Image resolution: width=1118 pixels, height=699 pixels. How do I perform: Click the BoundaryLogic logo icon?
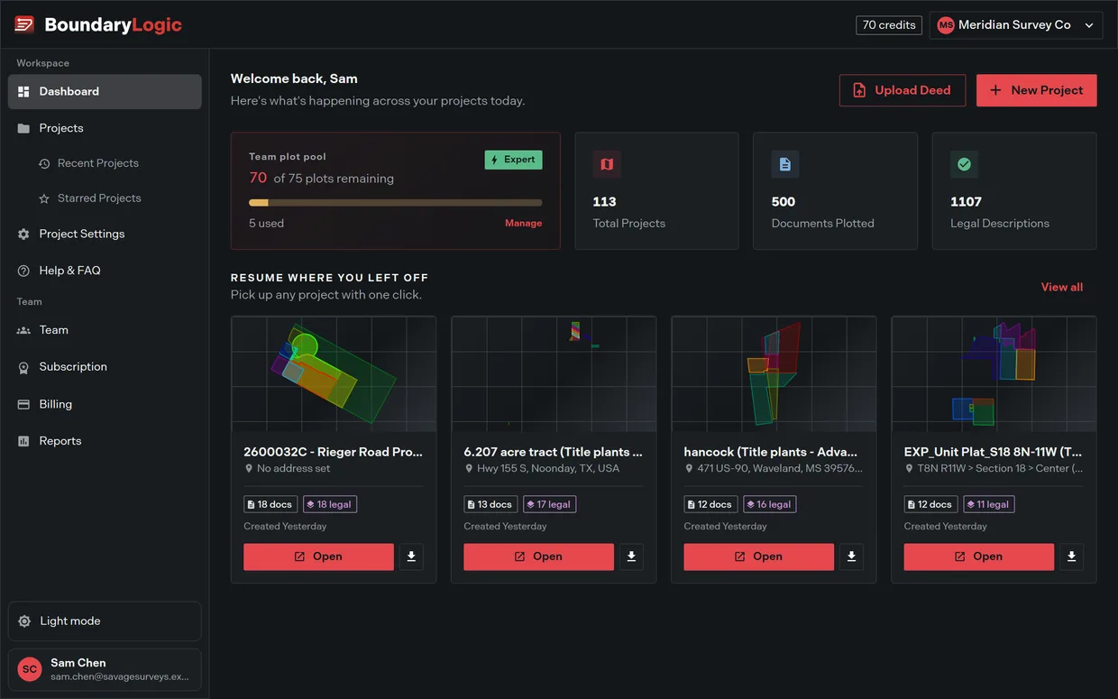tap(24, 24)
